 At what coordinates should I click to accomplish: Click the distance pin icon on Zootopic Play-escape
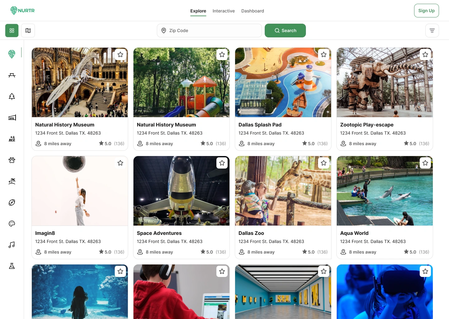pos(343,144)
